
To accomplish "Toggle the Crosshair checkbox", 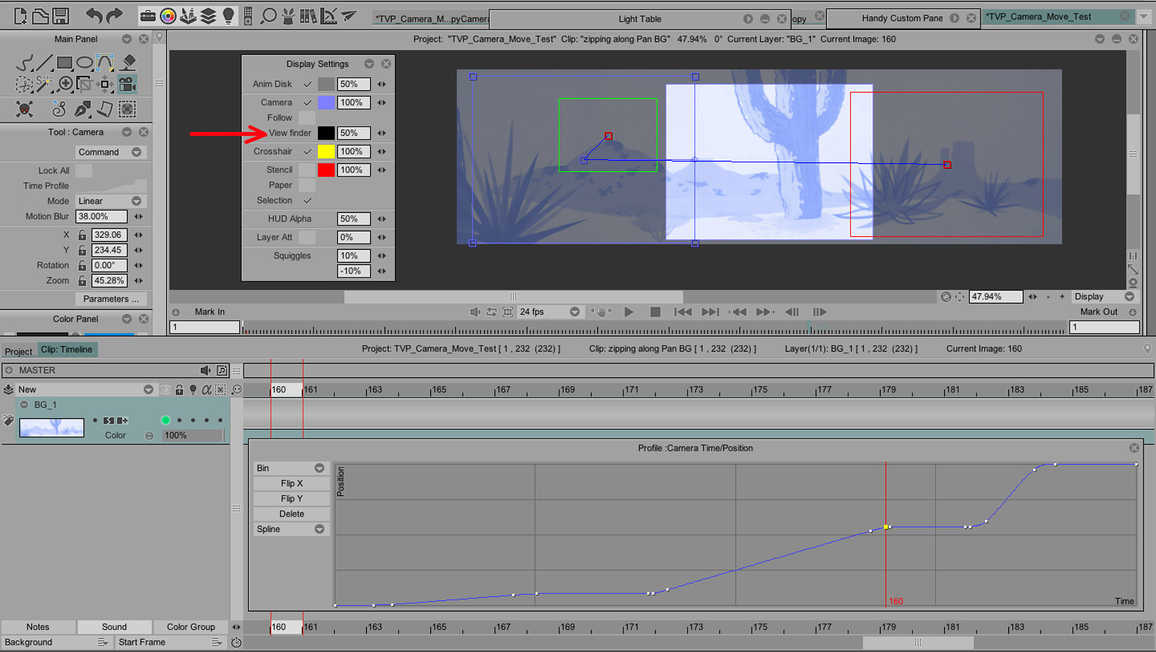I will pyautogui.click(x=307, y=152).
